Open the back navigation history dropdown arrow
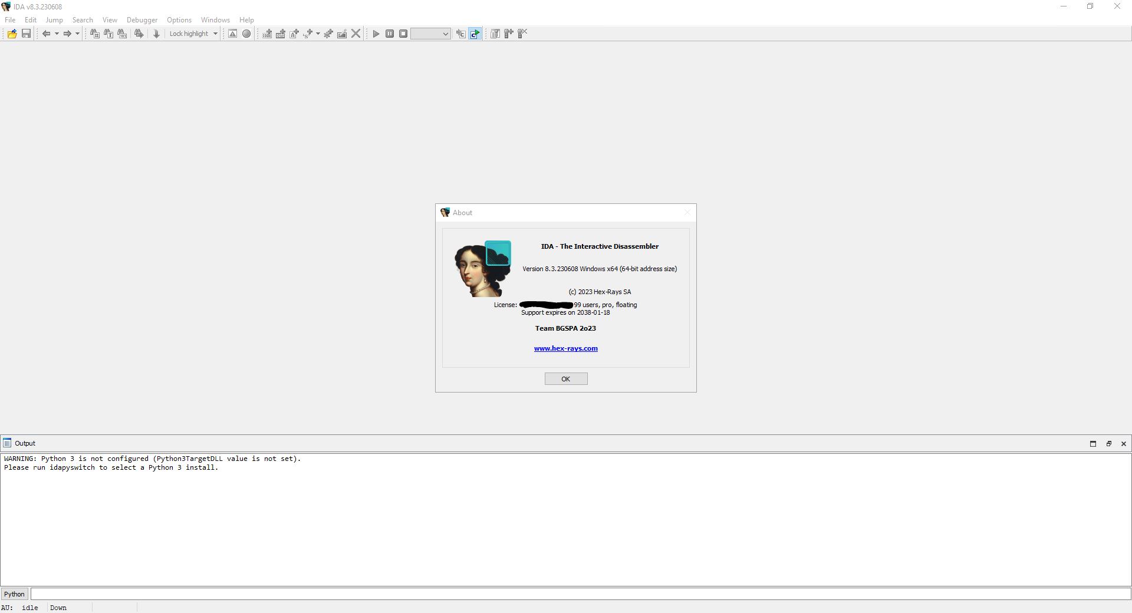Viewport: 1132px width, 613px height. [57, 34]
